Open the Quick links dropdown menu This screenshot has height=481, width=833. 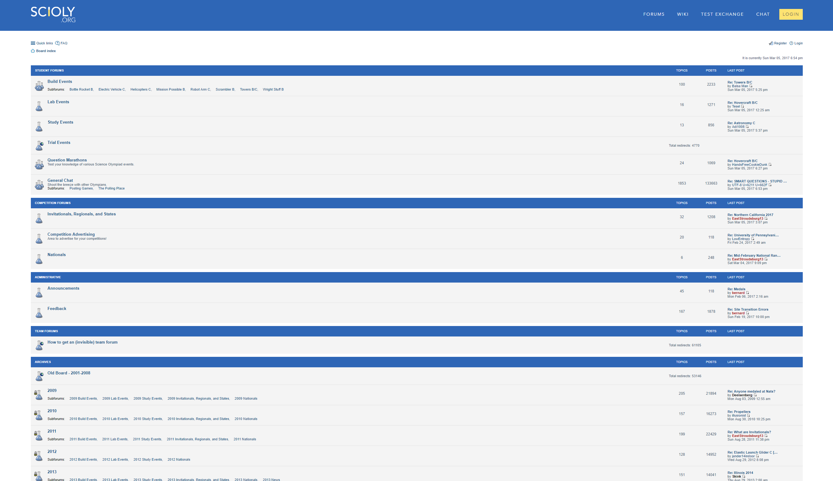coord(42,43)
